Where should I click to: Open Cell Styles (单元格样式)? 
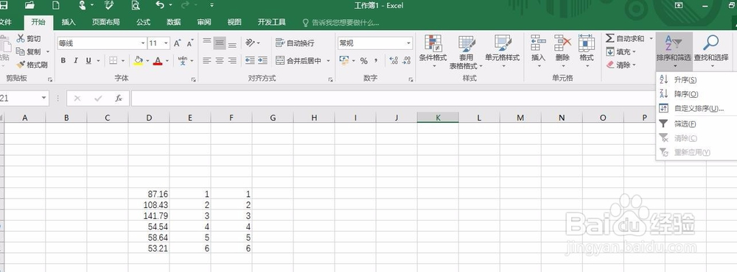pos(503,51)
